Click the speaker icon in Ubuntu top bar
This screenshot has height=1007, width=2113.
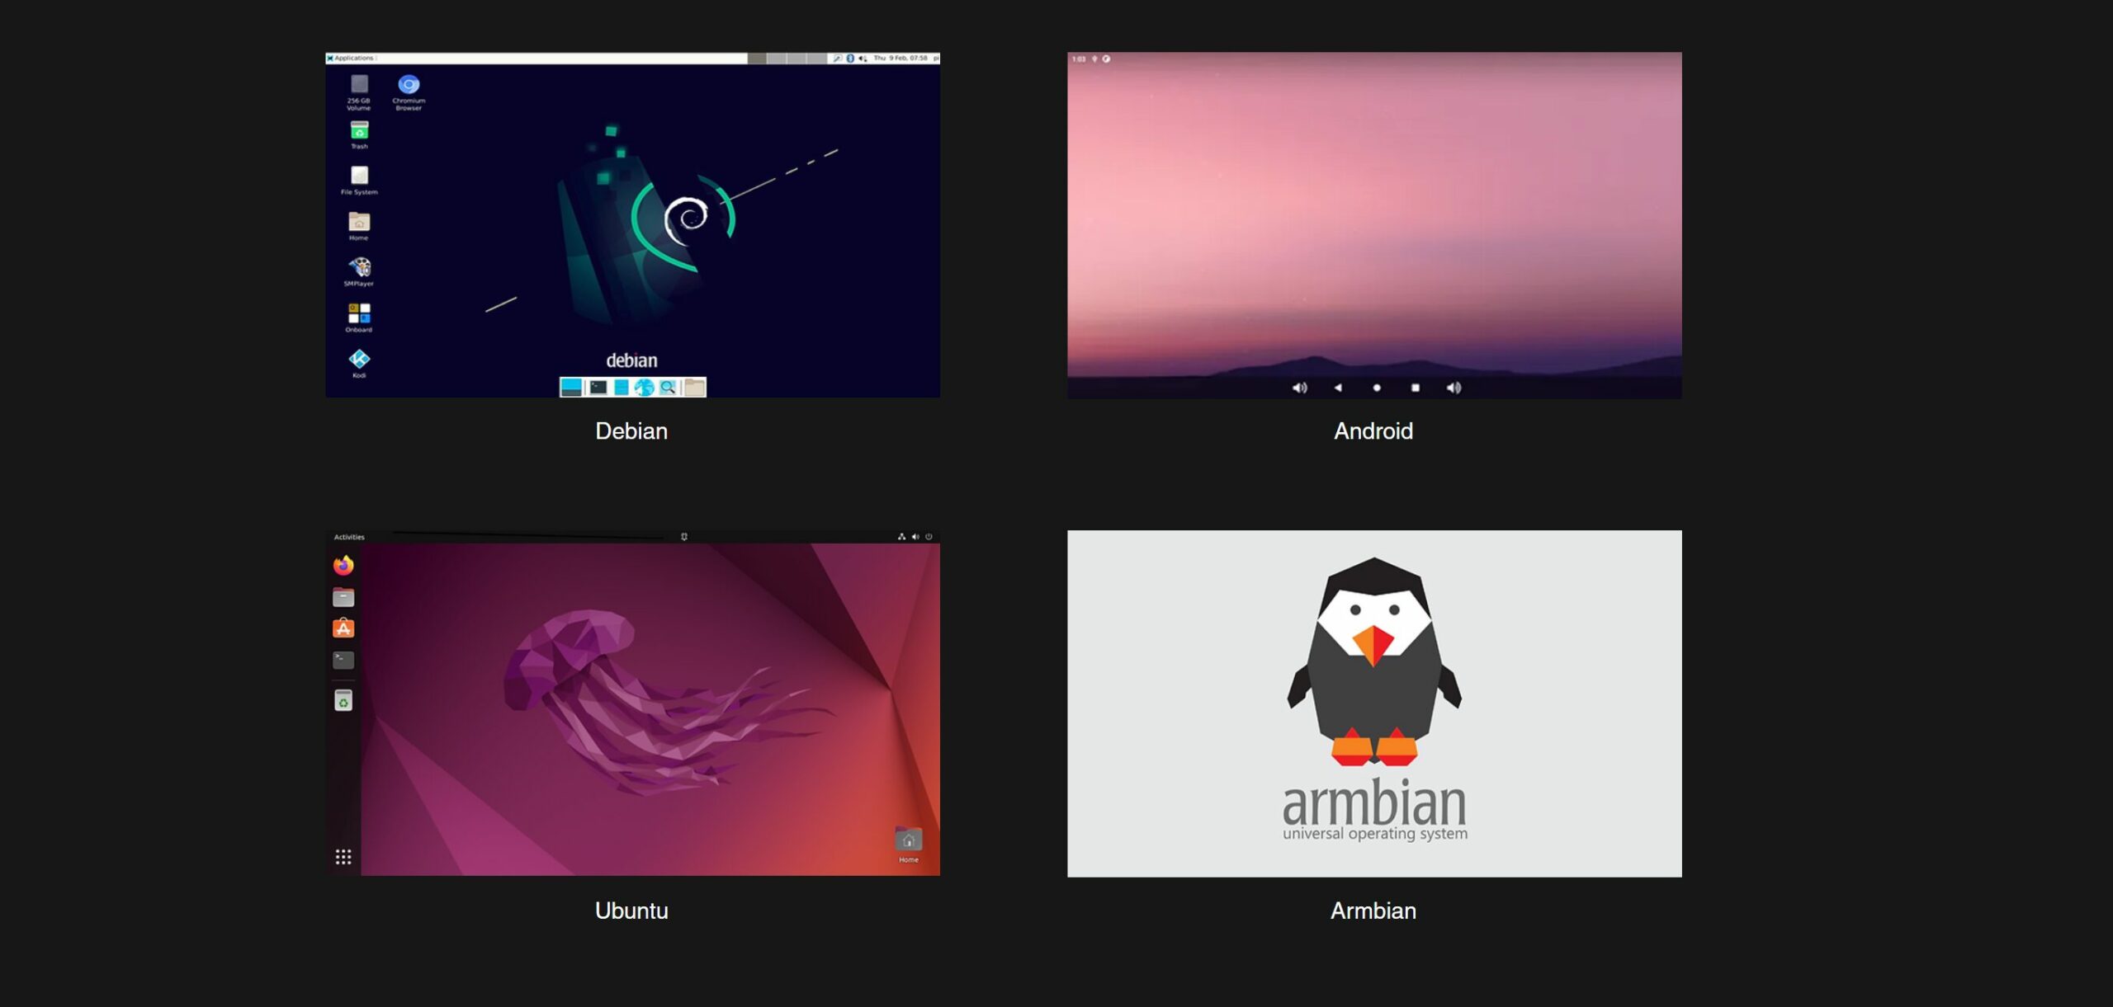click(915, 537)
